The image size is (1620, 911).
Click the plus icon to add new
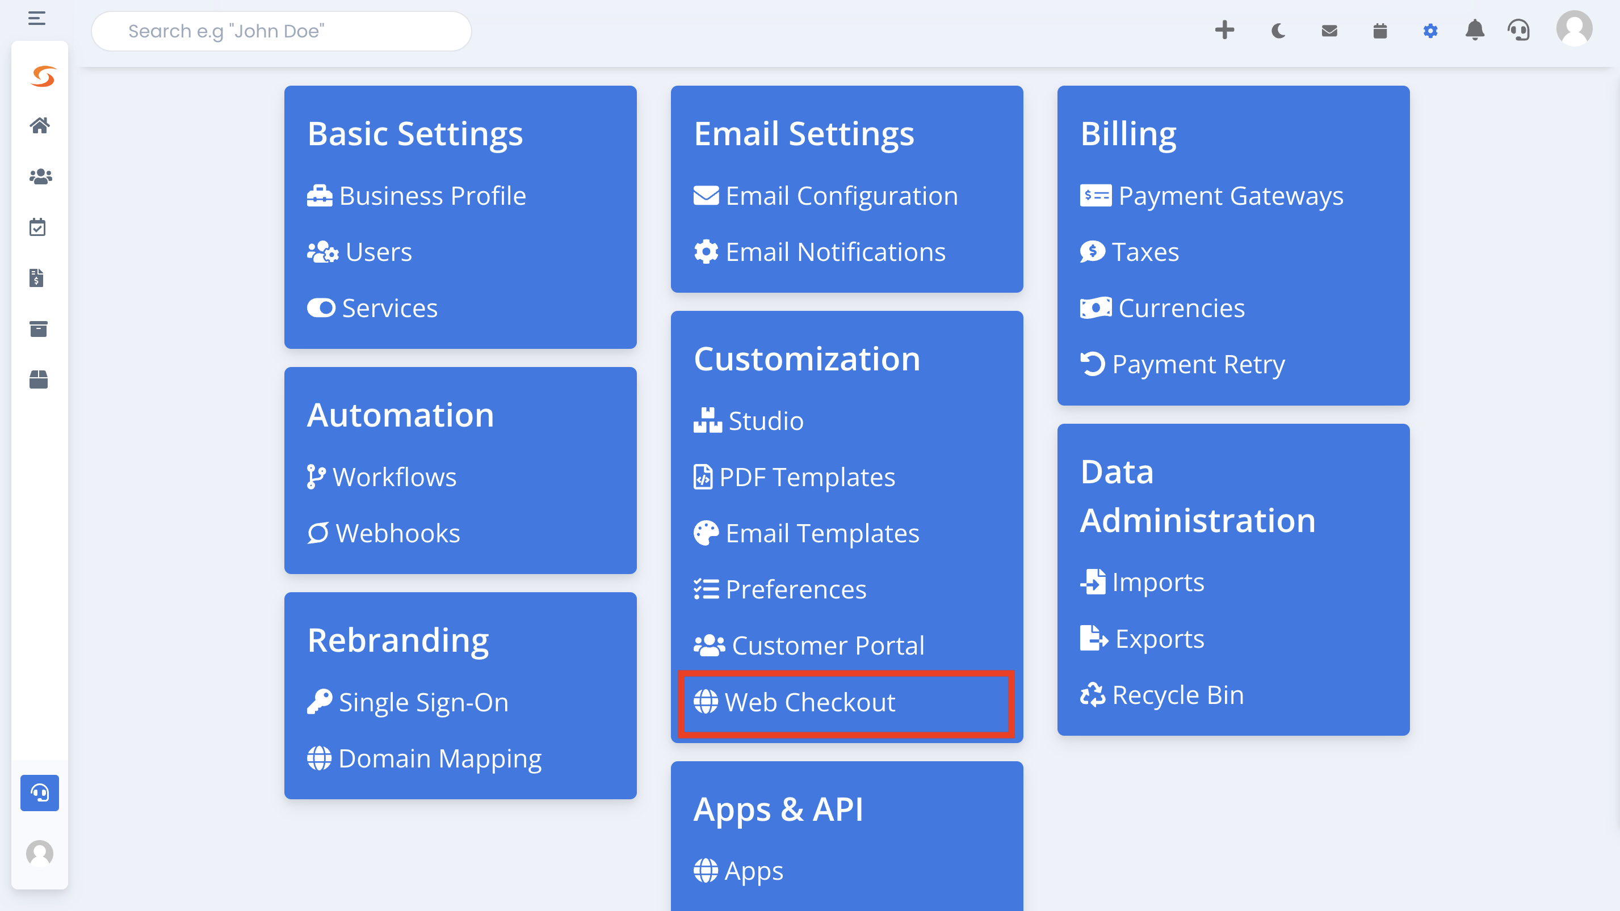click(x=1224, y=30)
